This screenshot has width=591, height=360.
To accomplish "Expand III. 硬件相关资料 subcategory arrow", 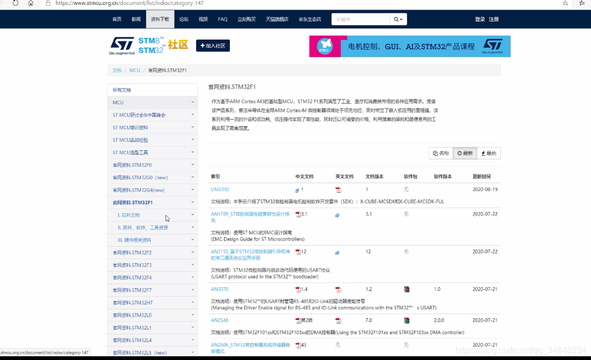I will point(192,240).
